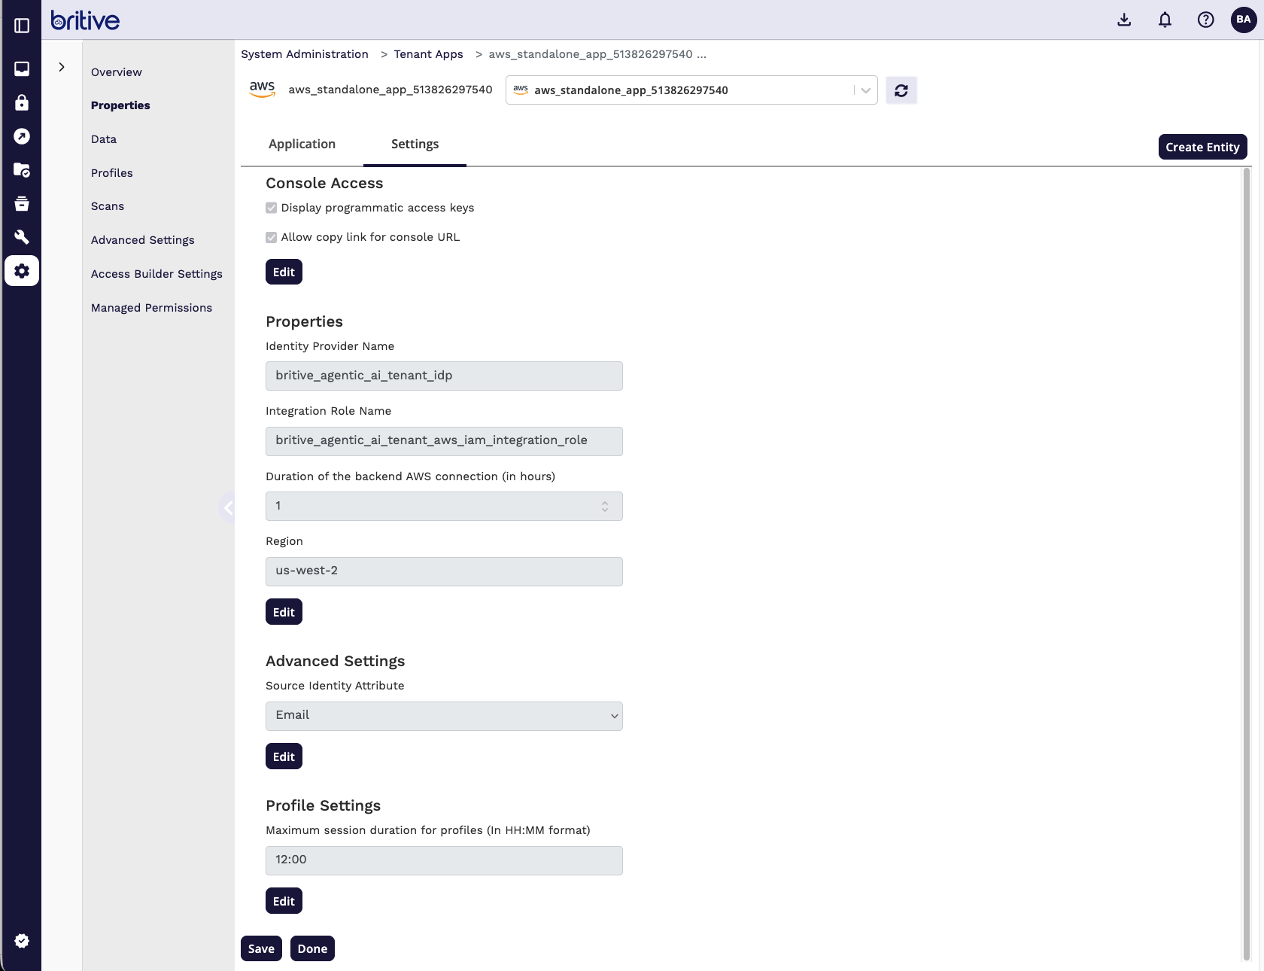Select Managed Permissions in side menu
The image size is (1264, 971).
tap(151, 308)
